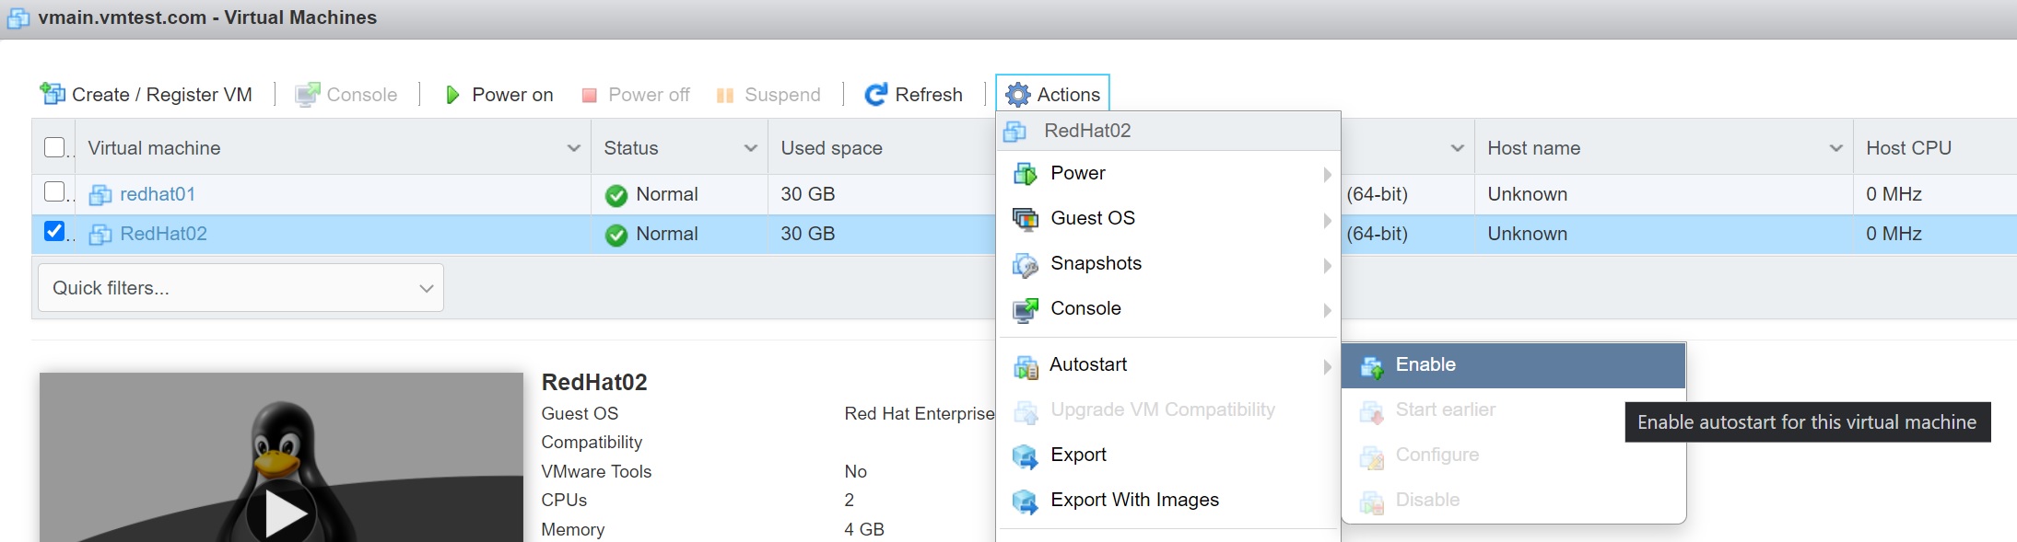Click the Power on button label
The width and height of the screenshot is (2017, 542).
[512, 95]
